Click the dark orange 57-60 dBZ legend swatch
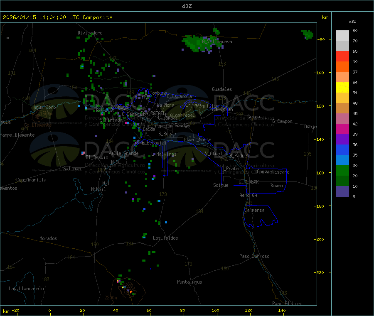The width and height of the screenshot is (374, 316). tap(342, 67)
